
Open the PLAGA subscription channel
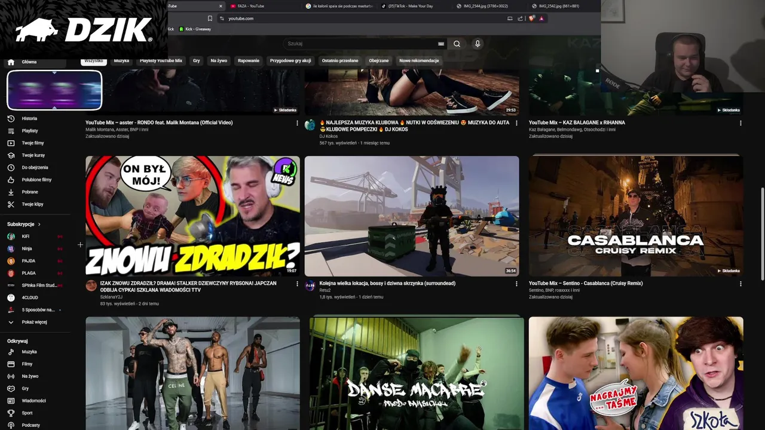pos(28,273)
